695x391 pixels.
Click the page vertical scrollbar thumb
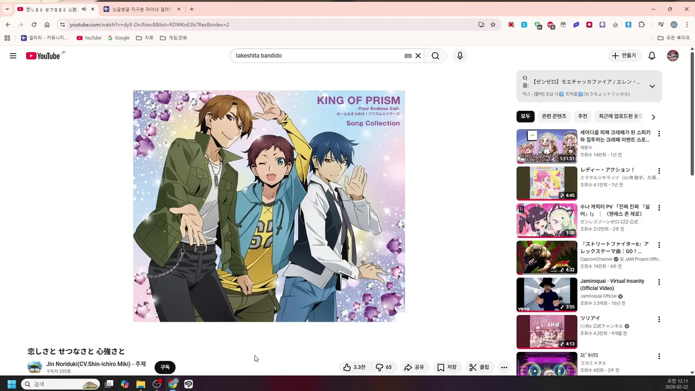[692, 113]
